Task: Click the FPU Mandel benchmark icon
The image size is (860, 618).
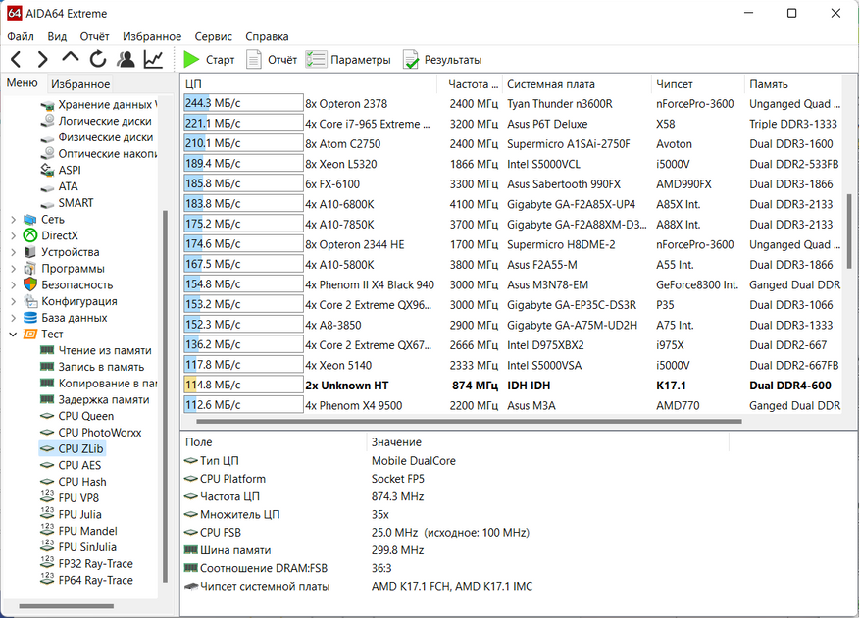Action: pos(47,530)
